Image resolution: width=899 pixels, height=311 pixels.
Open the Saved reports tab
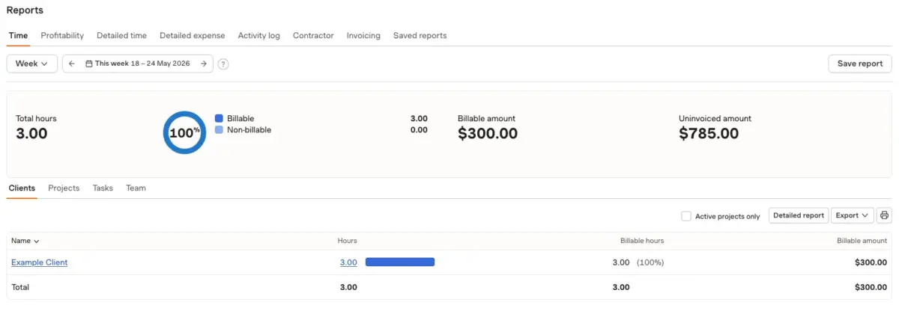click(420, 35)
